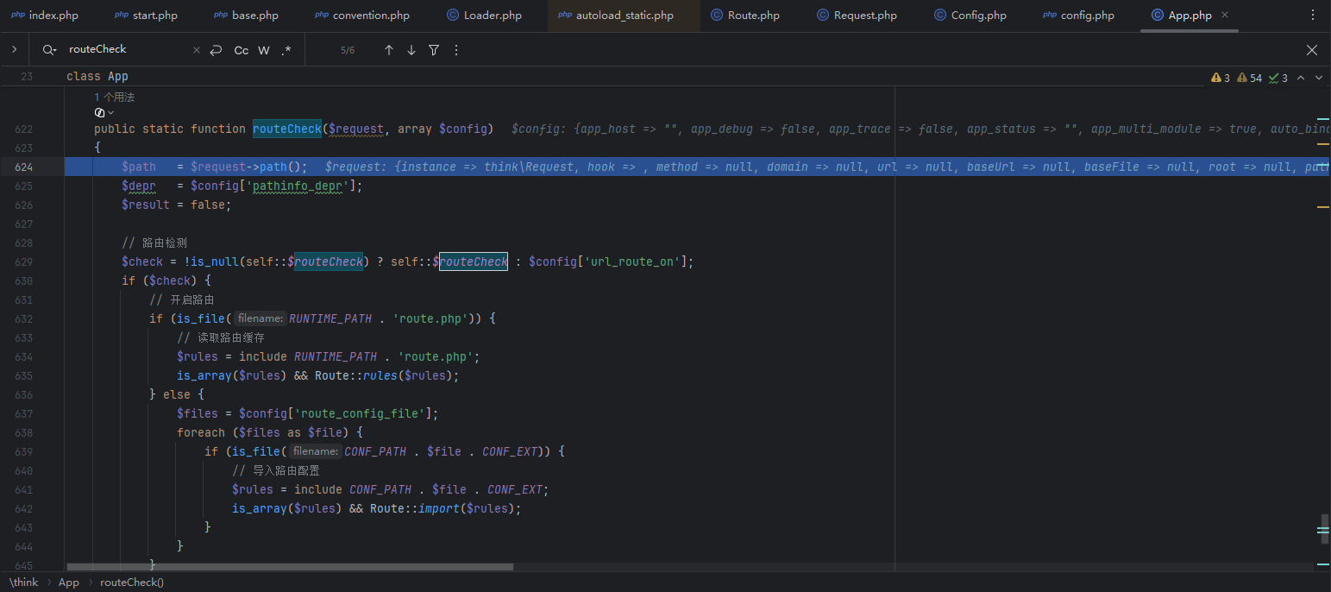Image resolution: width=1331 pixels, height=592 pixels.
Task: Click the highlighted routeCheck function name on line 622
Action: 286,129
